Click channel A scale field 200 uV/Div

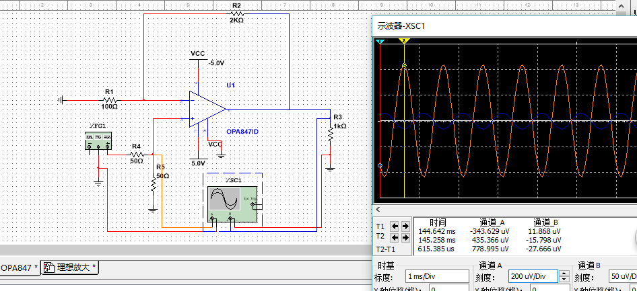pyautogui.click(x=533, y=277)
